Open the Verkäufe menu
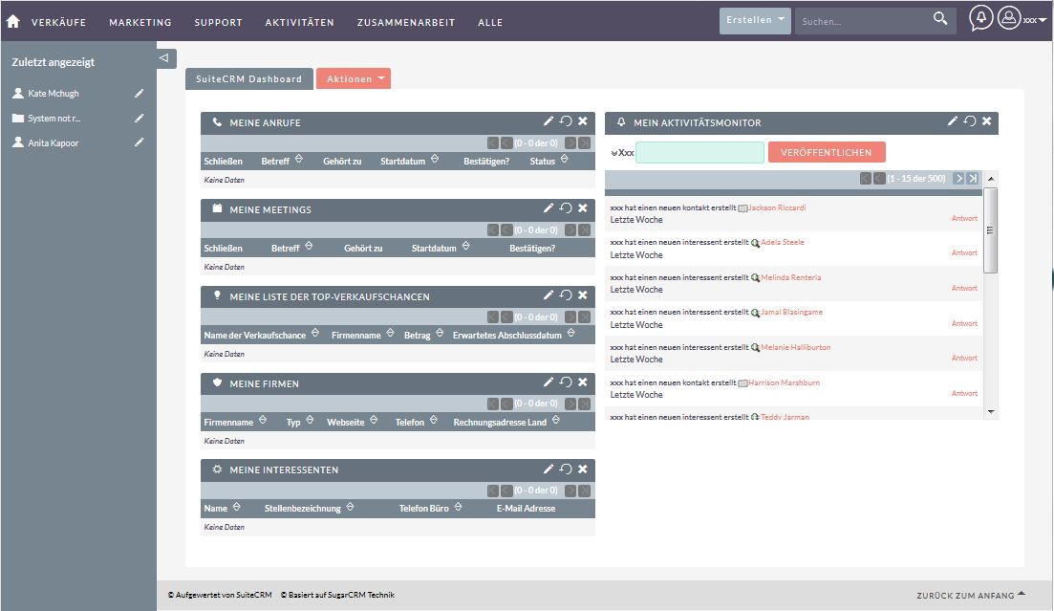This screenshot has width=1054, height=611. point(58,22)
